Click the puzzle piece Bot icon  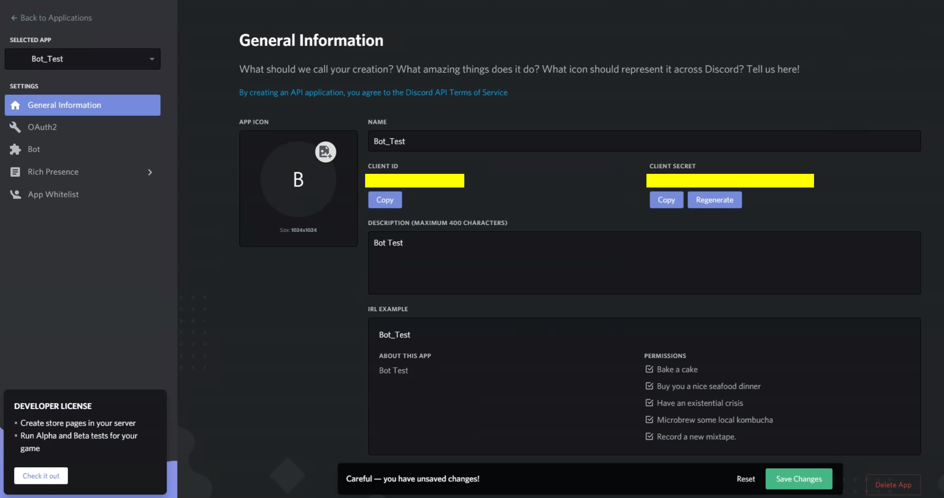(x=15, y=149)
